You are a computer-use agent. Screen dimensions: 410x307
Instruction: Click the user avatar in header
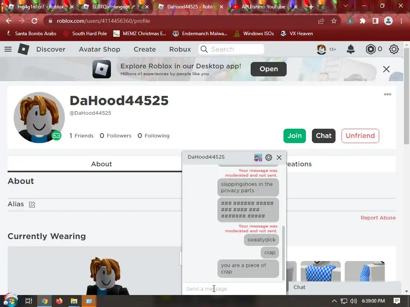point(322,49)
